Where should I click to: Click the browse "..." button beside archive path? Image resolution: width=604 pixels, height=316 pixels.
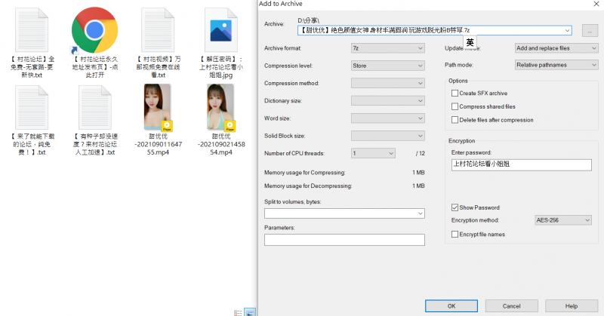coord(590,30)
